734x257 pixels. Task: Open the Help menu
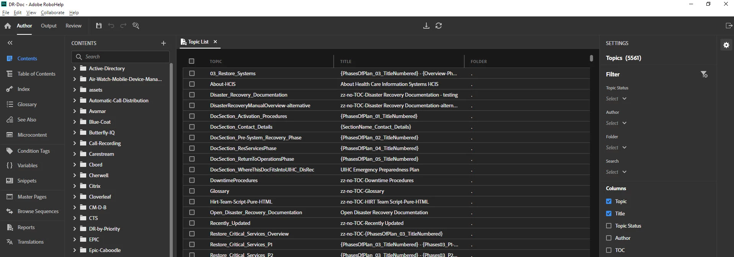coord(74,13)
